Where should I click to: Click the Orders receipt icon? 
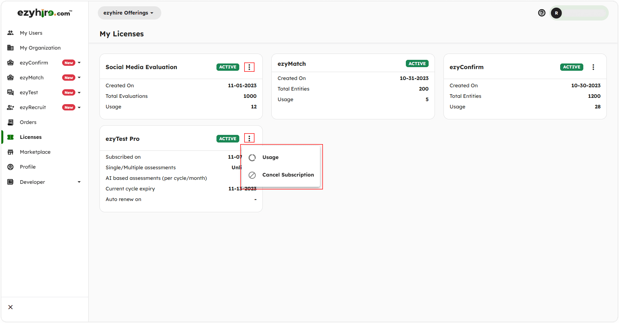coord(11,122)
